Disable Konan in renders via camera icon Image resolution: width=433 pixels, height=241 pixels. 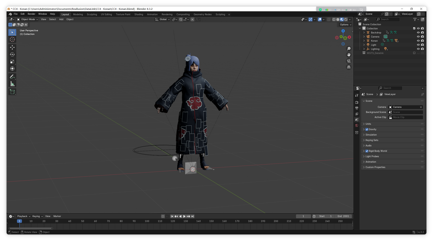(x=422, y=41)
